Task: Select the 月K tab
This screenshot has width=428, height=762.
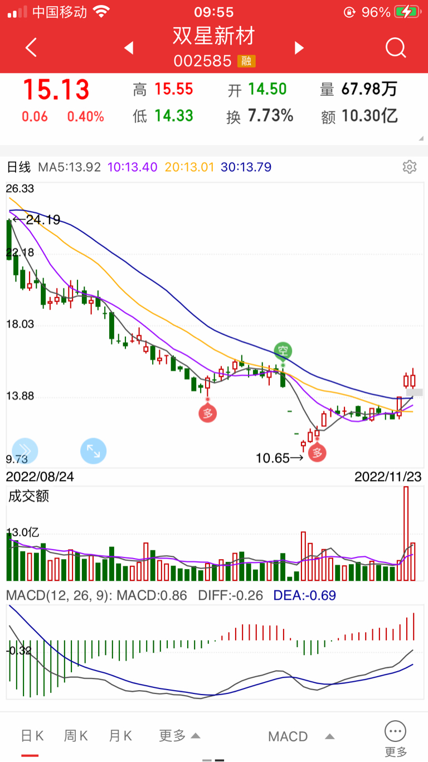Action: point(120,736)
